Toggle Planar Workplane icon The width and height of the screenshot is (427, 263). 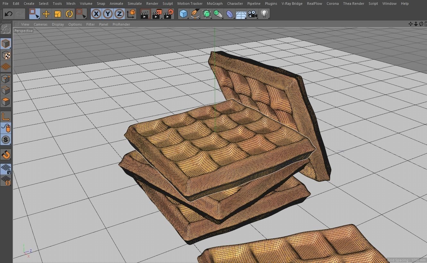click(x=6, y=181)
